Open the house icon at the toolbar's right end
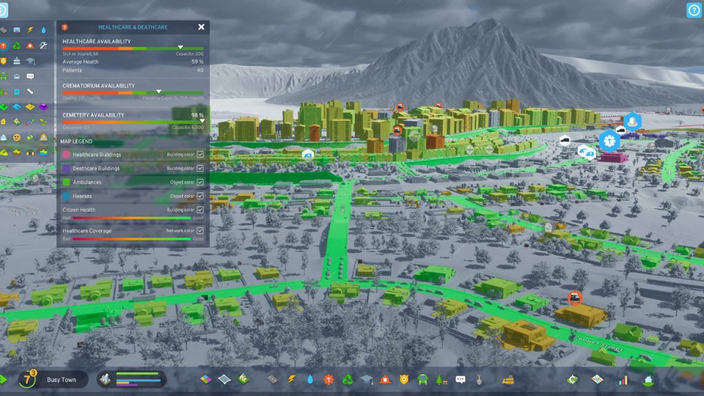The image size is (704, 396). [648, 380]
